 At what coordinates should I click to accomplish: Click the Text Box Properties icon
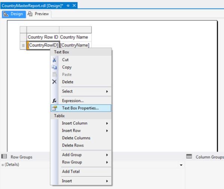(x=54, y=108)
